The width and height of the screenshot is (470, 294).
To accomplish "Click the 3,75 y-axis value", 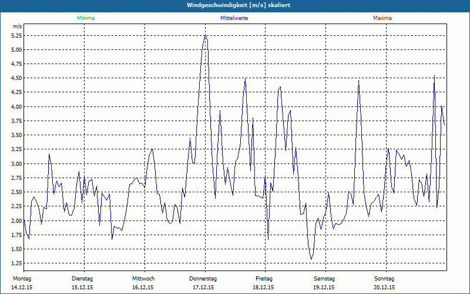I will coord(17,121).
